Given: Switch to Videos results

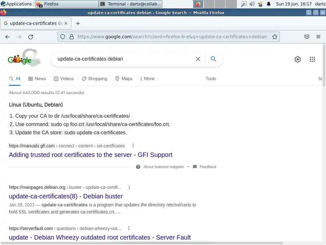Looking at the screenshot, I should 64,79.
